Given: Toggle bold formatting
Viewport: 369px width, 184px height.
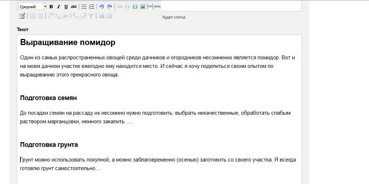Looking at the screenshot, I should 51,6.
